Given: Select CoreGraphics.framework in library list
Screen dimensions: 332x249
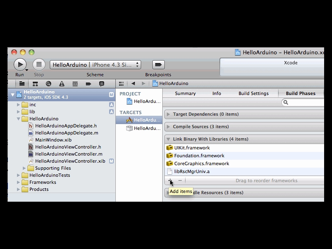Looking at the screenshot, I should coord(244,164).
